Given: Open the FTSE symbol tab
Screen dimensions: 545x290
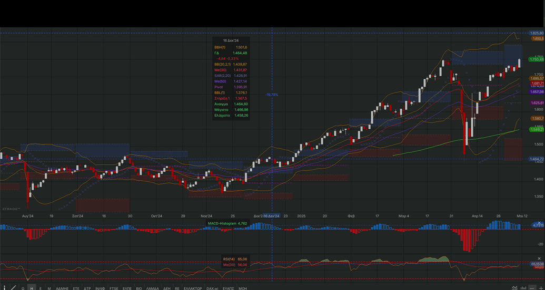Looking at the screenshot, I should tap(114, 288).
